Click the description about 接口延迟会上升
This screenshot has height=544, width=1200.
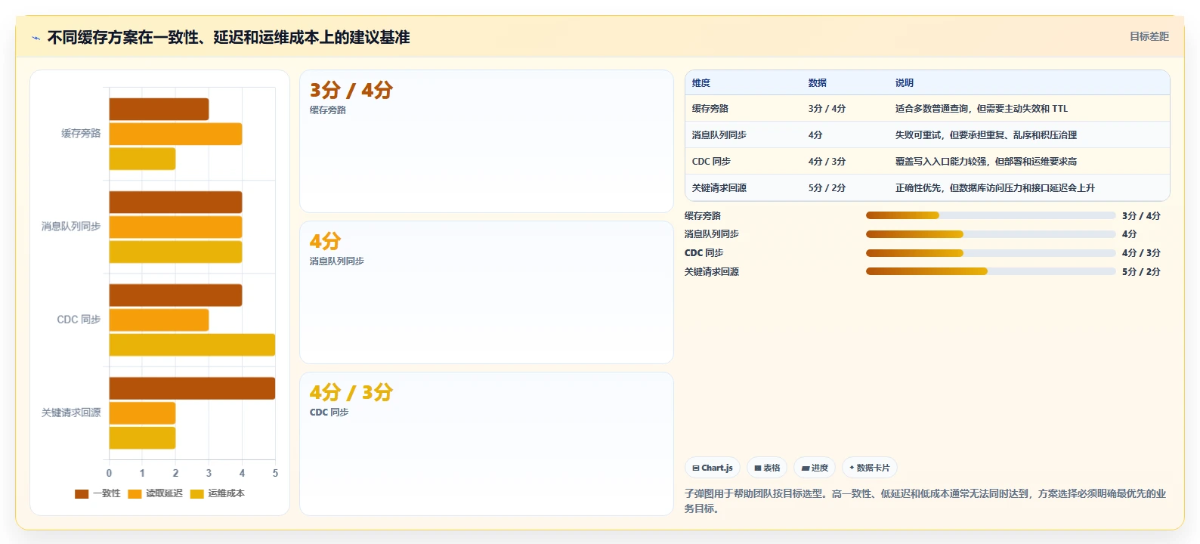995,188
